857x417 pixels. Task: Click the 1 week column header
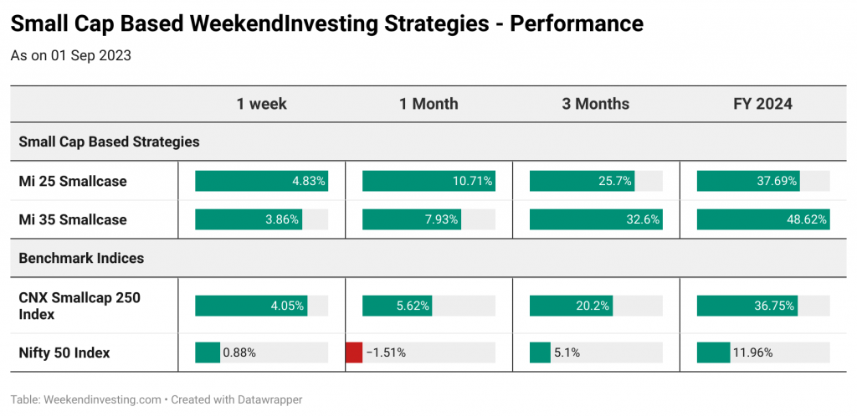(261, 104)
